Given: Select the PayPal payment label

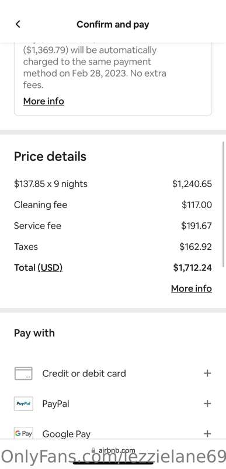Looking at the screenshot, I should pos(55,404).
